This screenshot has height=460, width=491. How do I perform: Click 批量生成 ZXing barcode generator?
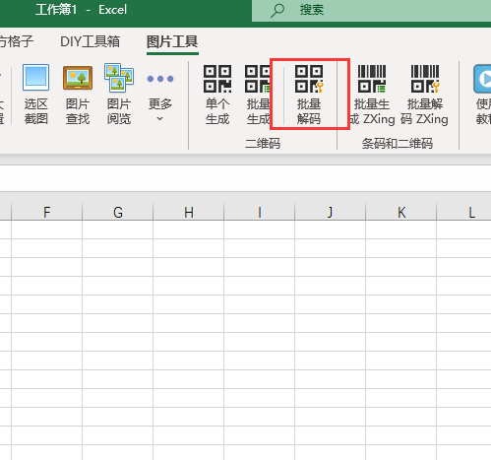point(372,95)
